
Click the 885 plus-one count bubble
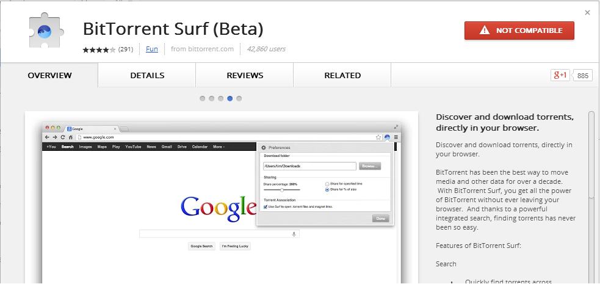click(x=582, y=75)
